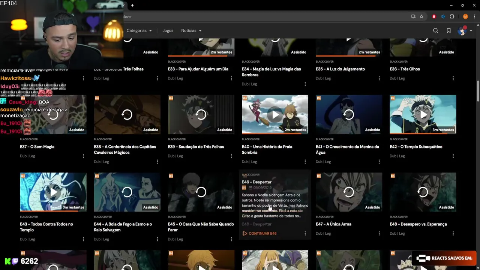
Task: Play the E42 Templo Subaquático thumbnail
Action: 423,114
